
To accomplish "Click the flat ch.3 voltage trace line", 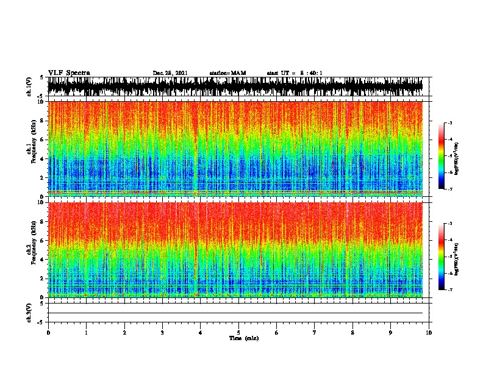I will point(235,313).
